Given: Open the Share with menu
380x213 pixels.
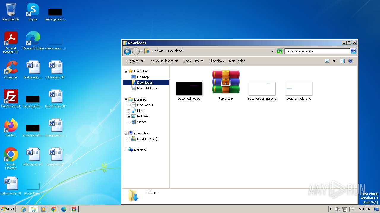Looking at the screenshot, I should coord(193,61).
